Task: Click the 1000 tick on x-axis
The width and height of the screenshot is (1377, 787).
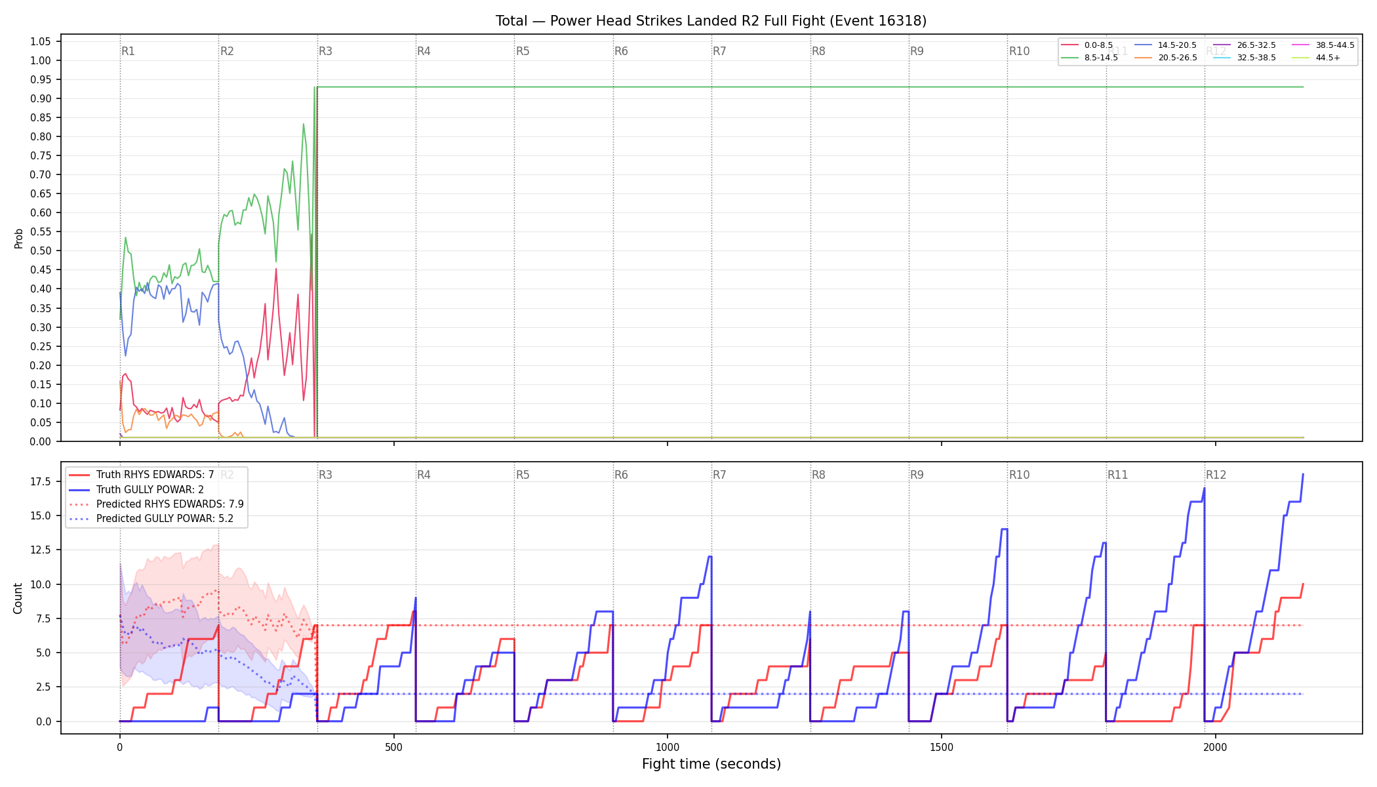Action: 668,747
